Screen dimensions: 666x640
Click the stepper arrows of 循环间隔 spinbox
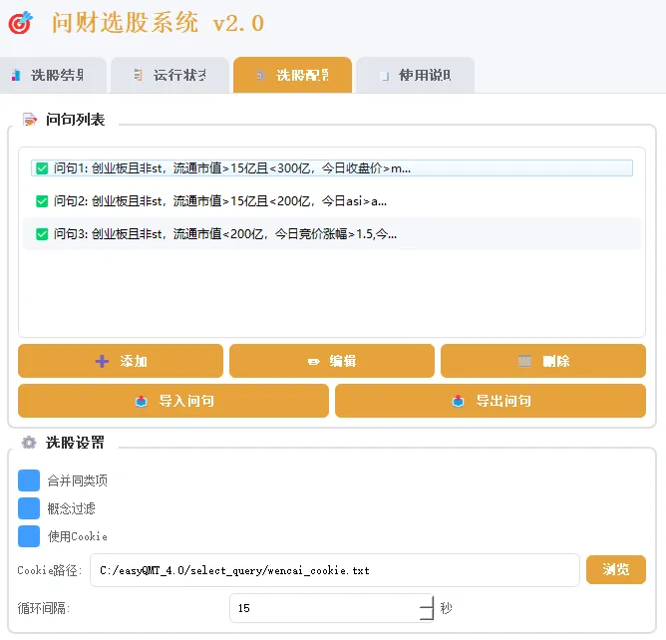tap(427, 608)
